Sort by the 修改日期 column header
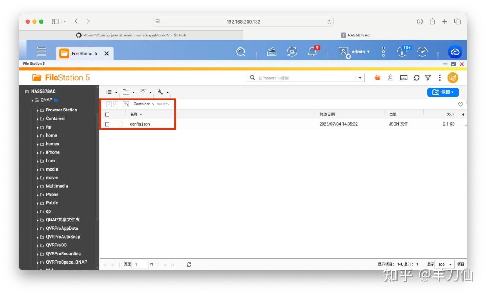 coord(327,114)
